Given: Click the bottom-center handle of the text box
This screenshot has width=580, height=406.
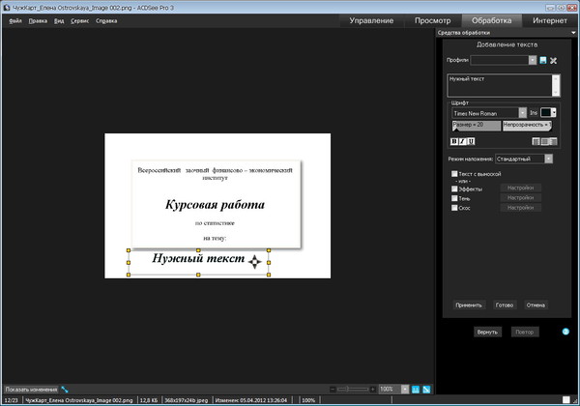Looking at the screenshot, I should click(x=198, y=275).
